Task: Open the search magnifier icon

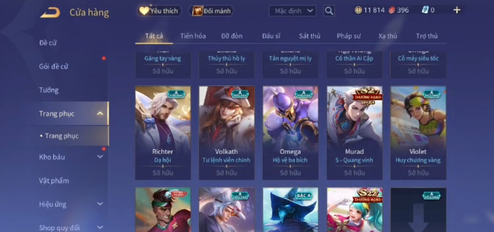Action: (329, 11)
